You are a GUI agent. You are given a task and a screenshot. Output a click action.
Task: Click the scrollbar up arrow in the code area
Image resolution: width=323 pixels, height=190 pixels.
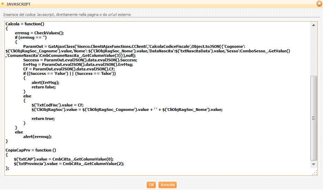314,25
